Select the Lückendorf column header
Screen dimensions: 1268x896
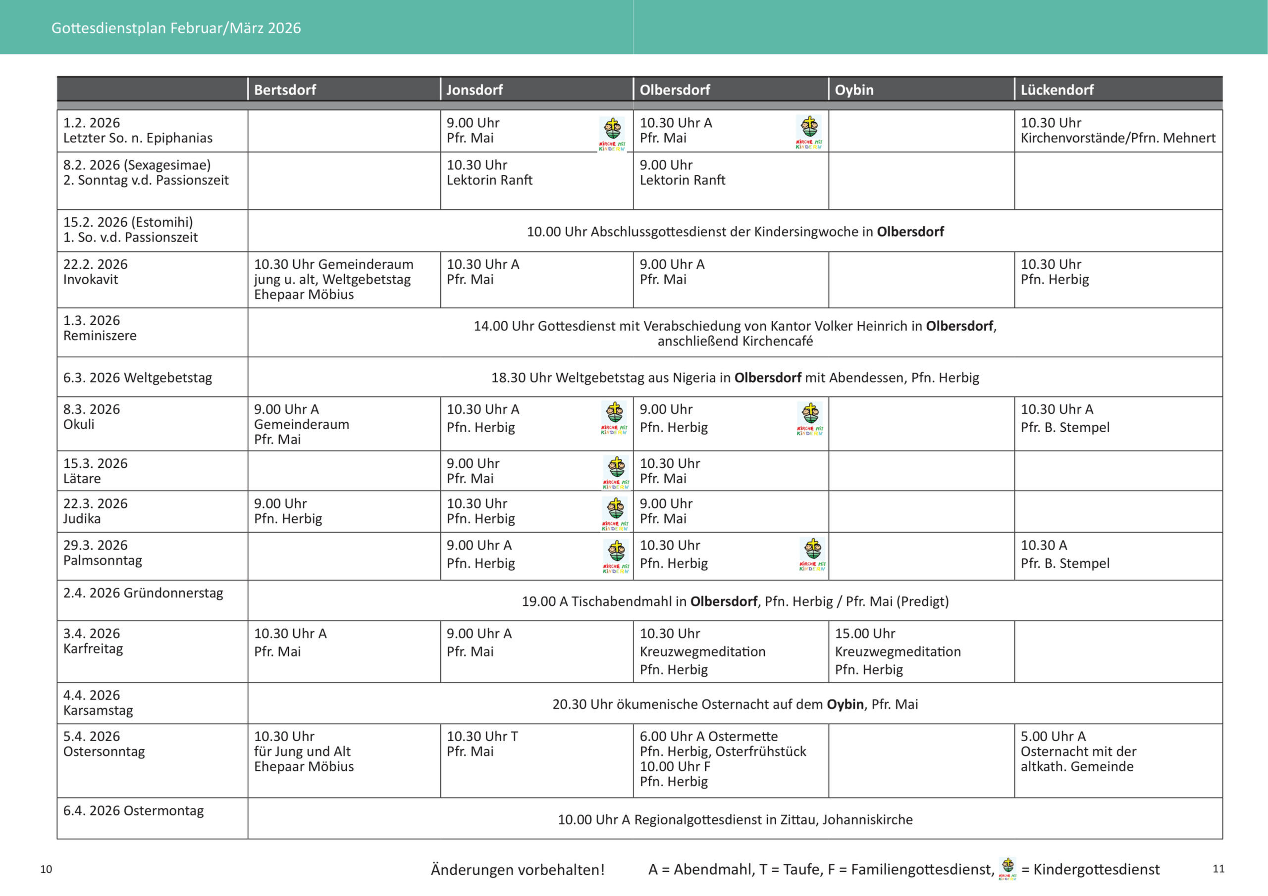[x=1057, y=90]
